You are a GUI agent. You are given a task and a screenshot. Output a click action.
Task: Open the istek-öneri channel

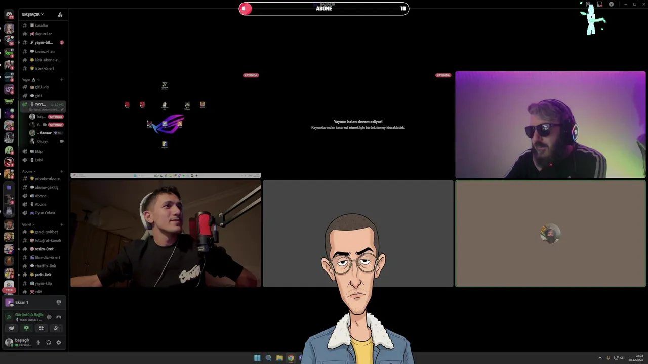pyautogui.click(x=43, y=68)
